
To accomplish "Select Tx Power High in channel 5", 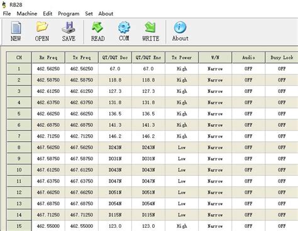I will coord(182,114).
